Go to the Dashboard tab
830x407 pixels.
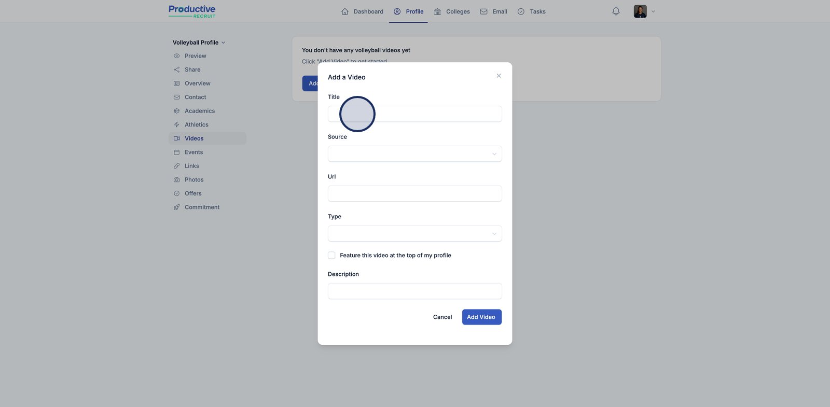(x=362, y=11)
